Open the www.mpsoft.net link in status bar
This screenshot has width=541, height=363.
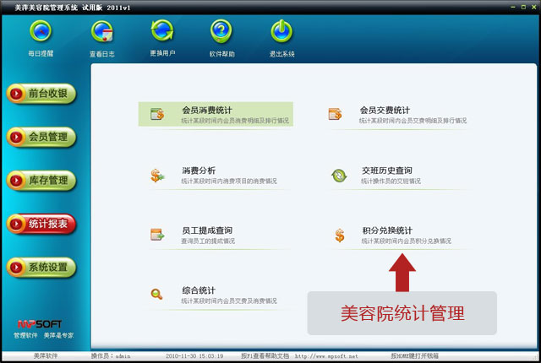(x=325, y=357)
